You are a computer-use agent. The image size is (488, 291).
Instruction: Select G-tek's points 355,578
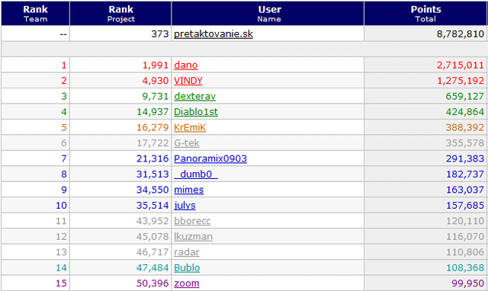click(x=464, y=143)
